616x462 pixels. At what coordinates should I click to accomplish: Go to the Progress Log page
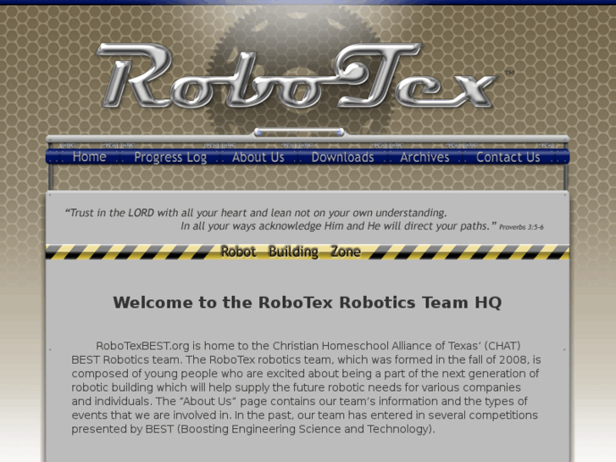tap(170, 158)
